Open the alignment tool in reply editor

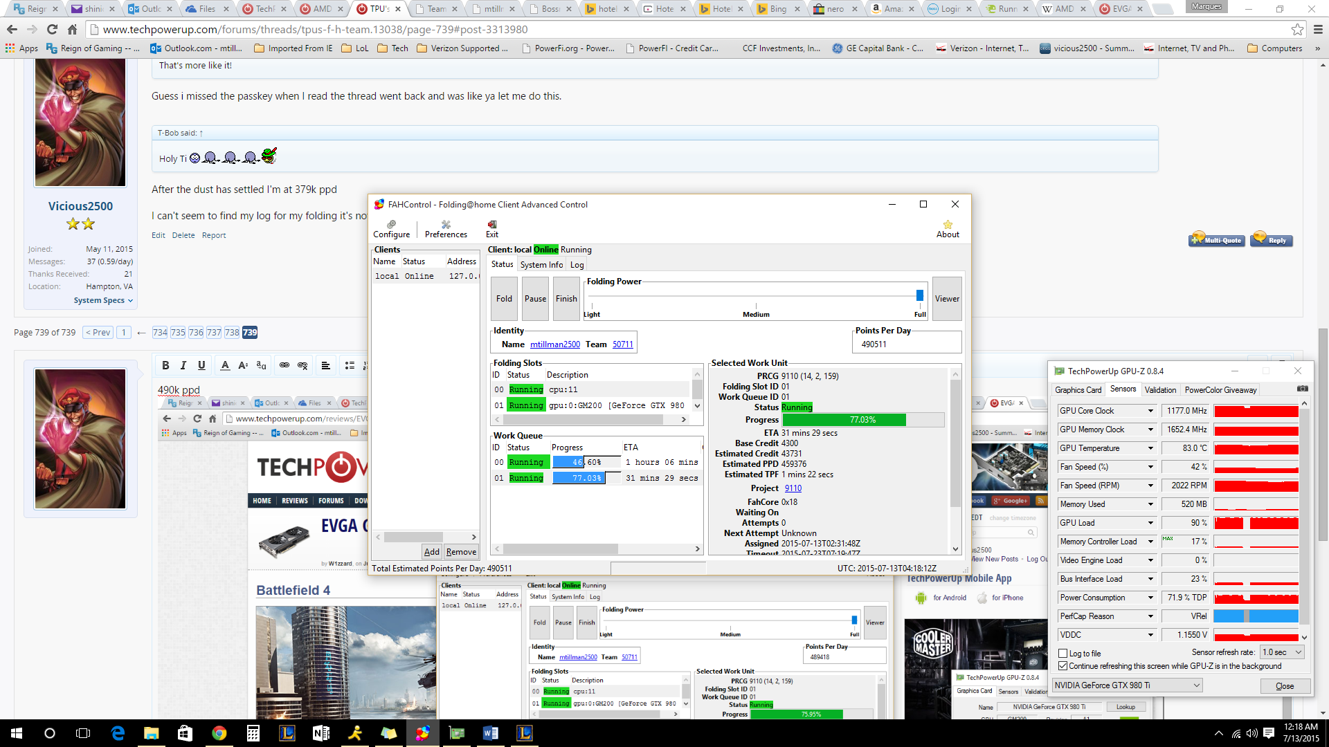325,365
